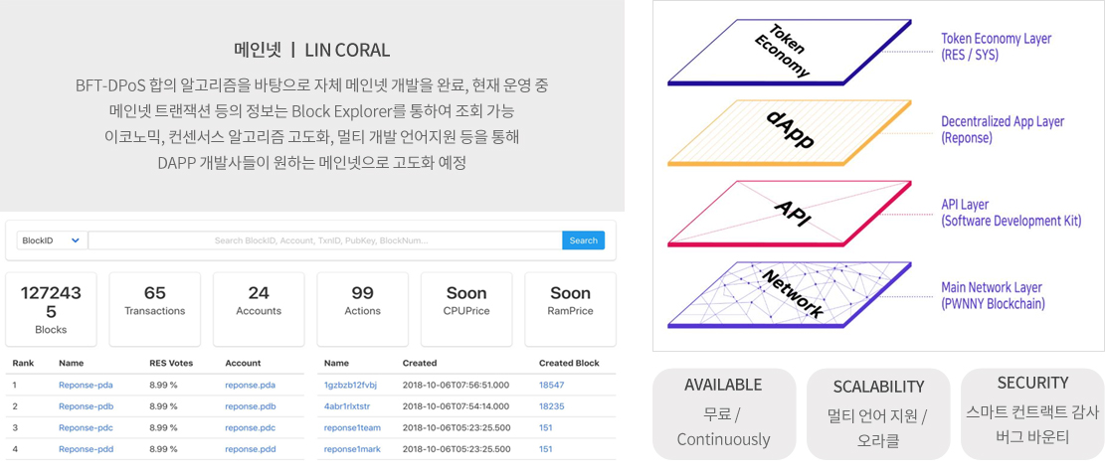Select the SECURITY feature pill
Screen dimensions: 1105x476
click(1032, 413)
